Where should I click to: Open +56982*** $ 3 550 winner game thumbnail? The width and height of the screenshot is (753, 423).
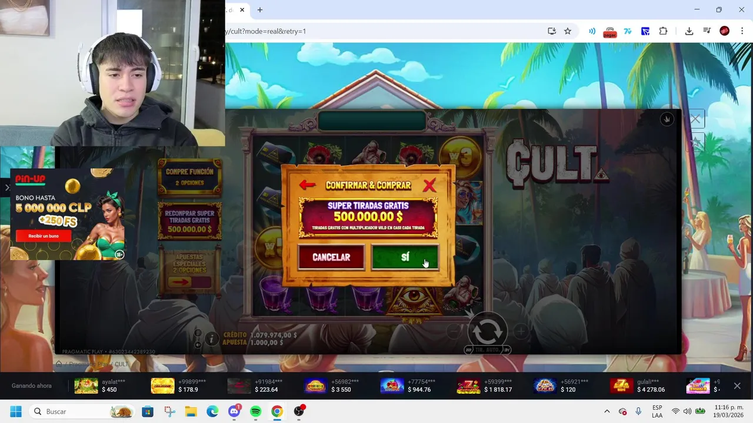pyautogui.click(x=315, y=386)
